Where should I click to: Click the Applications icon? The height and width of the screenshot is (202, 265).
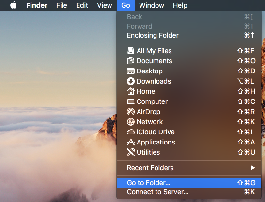point(131,142)
